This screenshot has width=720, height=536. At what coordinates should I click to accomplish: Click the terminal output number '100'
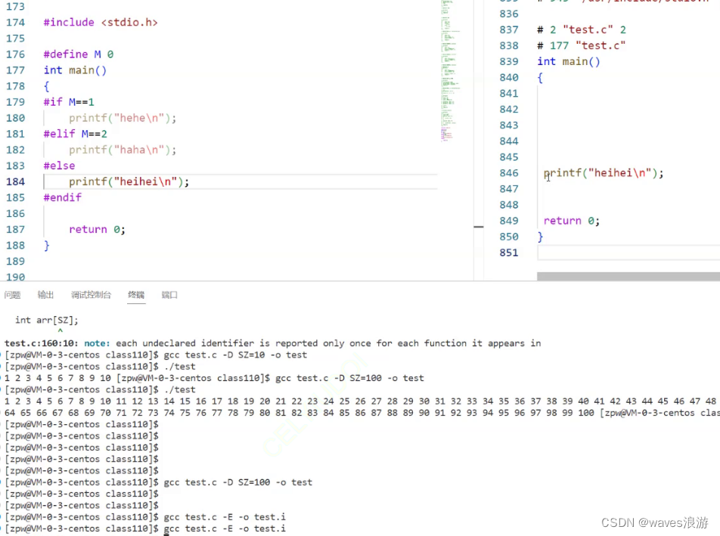click(586, 413)
